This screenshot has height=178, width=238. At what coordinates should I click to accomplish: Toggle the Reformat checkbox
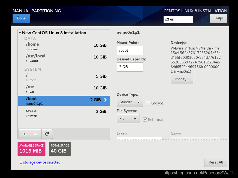(x=145, y=119)
